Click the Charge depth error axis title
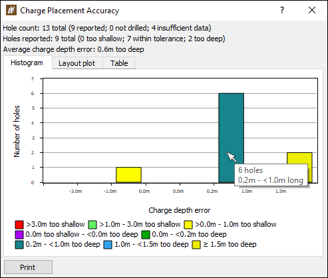This screenshot has height=278, width=328. pyautogui.click(x=179, y=210)
